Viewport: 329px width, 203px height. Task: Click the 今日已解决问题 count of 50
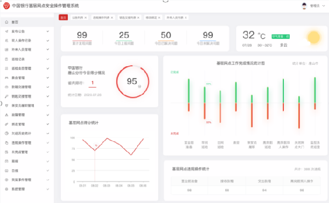tap(166, 35)
